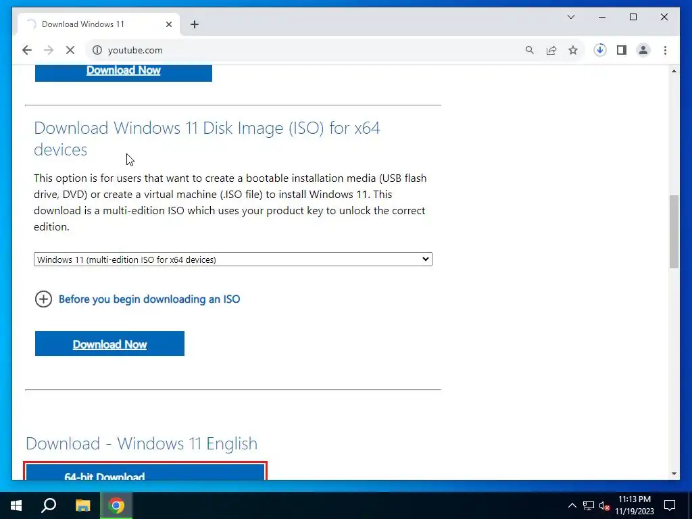This screenshot has width=692, height=519.
Task: Minimize the Chrome window
Action: point(602,17)
